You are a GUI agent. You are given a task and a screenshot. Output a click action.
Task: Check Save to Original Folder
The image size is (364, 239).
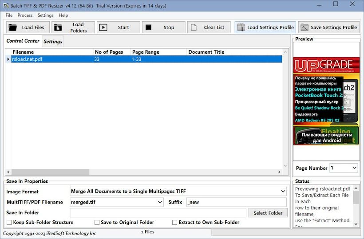pos(97,222)
